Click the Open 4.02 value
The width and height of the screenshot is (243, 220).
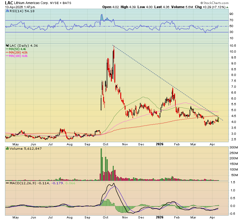pos(111,7)
